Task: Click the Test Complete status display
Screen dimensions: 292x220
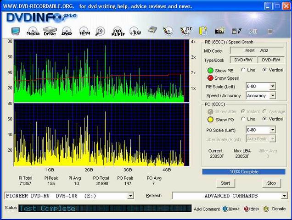Action: 105,208
